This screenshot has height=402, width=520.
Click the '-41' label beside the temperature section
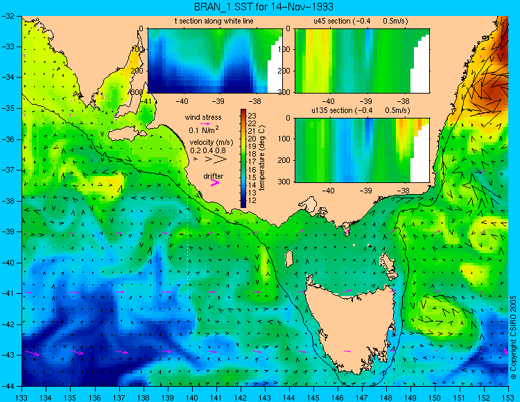(x=146, y=101)
